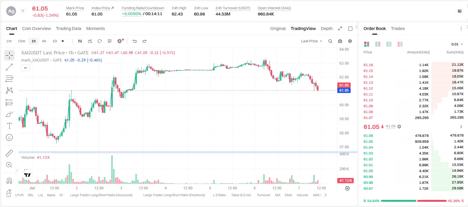Open the 0.01 price precision dropdown

tap(457, 44)
